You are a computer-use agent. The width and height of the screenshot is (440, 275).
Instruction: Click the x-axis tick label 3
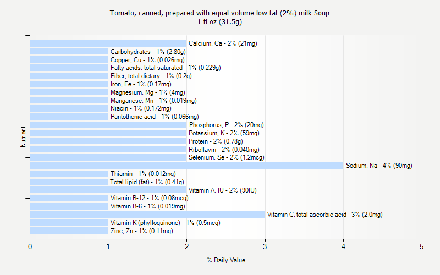(x=265, y=246)
